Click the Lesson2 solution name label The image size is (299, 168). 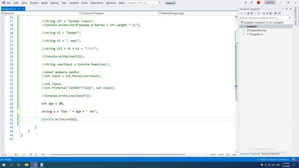tap(170, 3)
